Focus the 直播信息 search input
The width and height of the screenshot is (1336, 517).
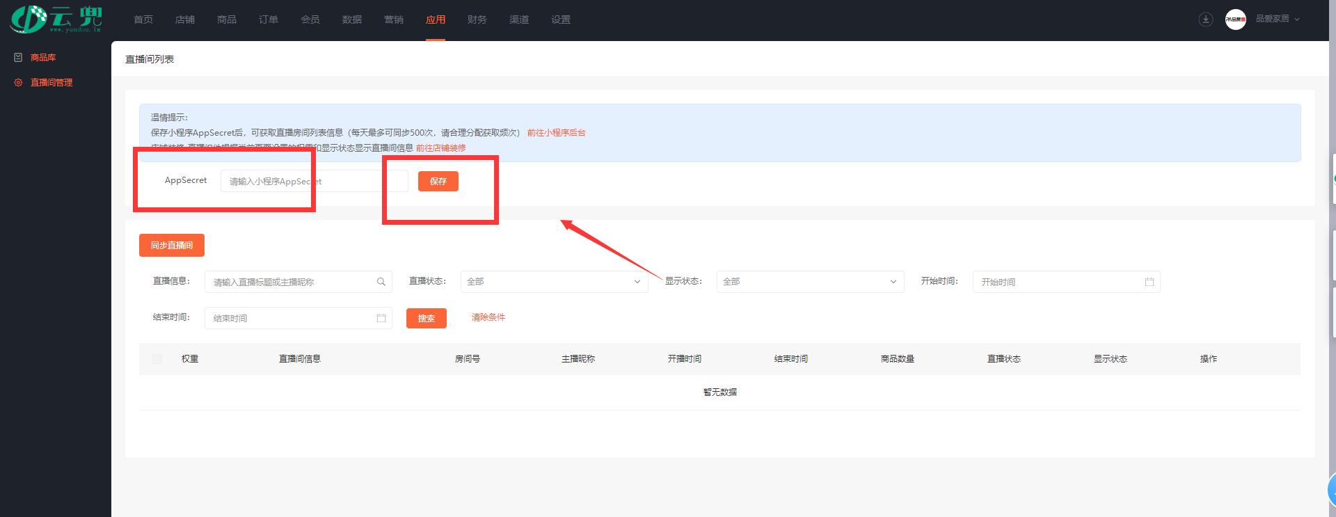(299, 282)
